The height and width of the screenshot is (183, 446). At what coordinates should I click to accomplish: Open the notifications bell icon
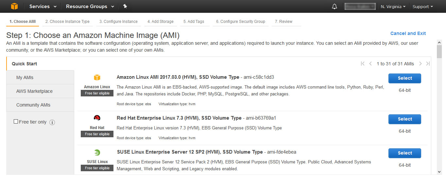(x=334, y=7)
